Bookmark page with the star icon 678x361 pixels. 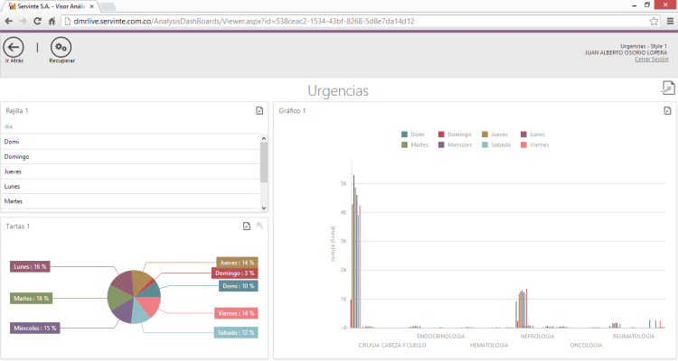(x=654, y=21)
